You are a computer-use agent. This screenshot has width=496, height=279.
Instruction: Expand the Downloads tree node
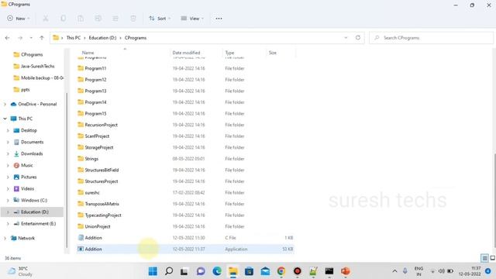coord(8,153)
